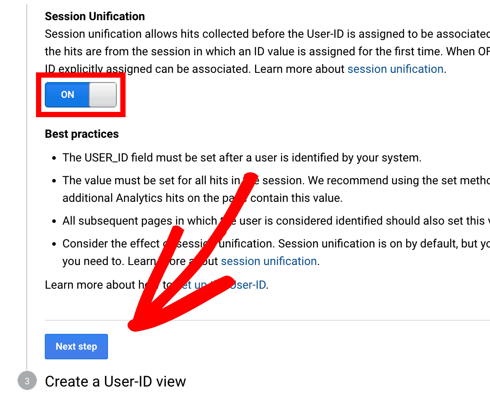The width and height of the screenshot is (490, 401).
Task: Click the Session Unification heading
Action: coord(95,16)
